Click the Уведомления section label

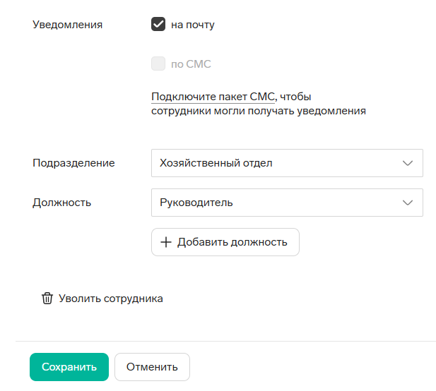(x=67, y=25)
